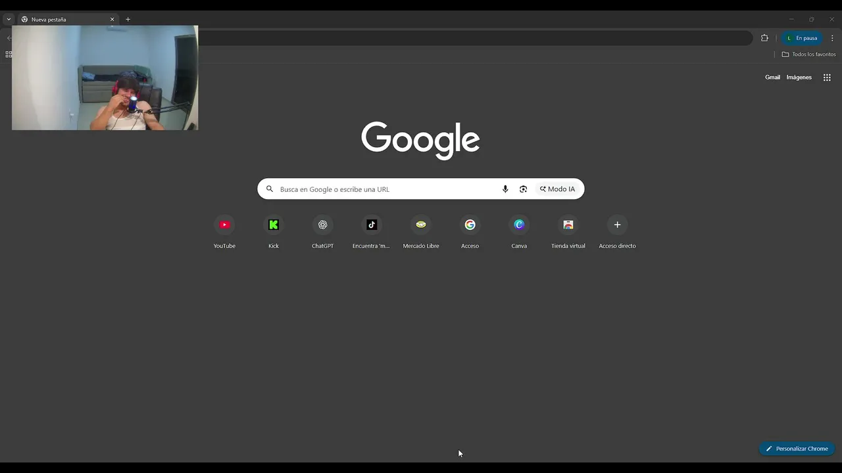Activate 'Modo IA' search
The height and width of the screenshot is (473, 842).
pyautogui.click(x=557, y=189)
